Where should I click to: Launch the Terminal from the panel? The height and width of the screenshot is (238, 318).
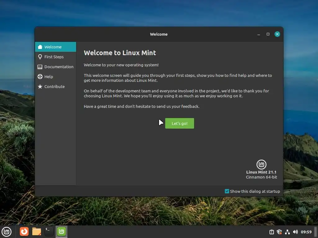pyautogui.click(x=49, y=231)
